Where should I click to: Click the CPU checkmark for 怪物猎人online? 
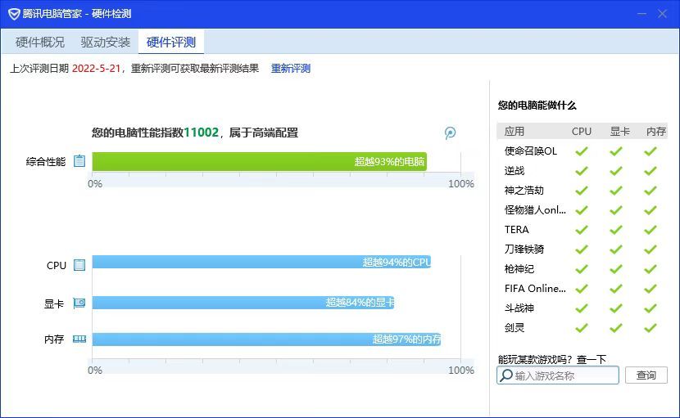[581, 210]
